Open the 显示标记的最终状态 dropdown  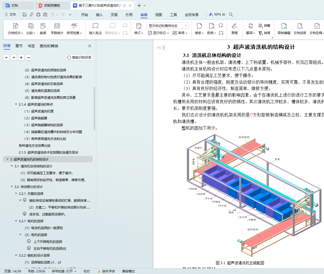point(167,26)
